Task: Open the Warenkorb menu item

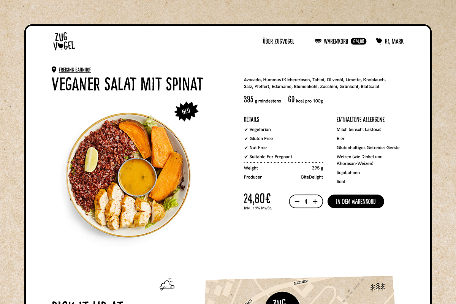Action: [x=336, y=41]
